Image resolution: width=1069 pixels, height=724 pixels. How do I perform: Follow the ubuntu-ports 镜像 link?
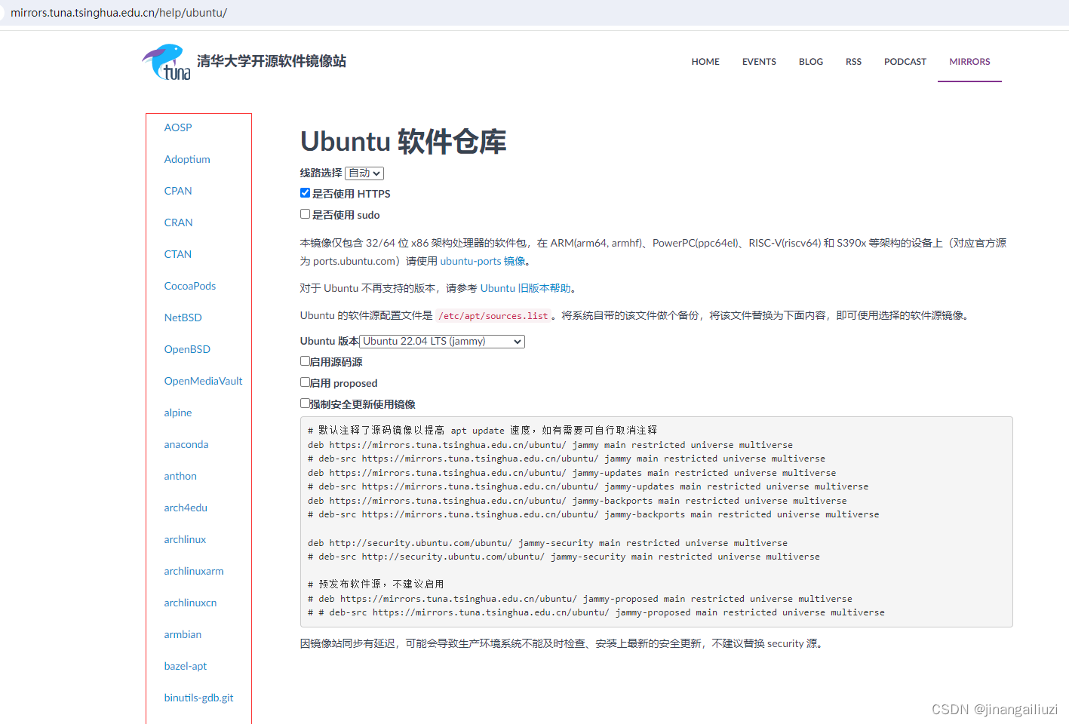[x=483, y=261]
